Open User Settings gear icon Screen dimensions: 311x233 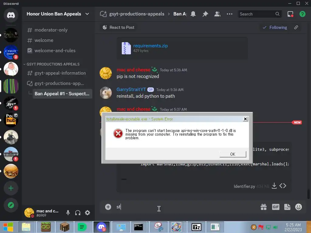point(87,213)
